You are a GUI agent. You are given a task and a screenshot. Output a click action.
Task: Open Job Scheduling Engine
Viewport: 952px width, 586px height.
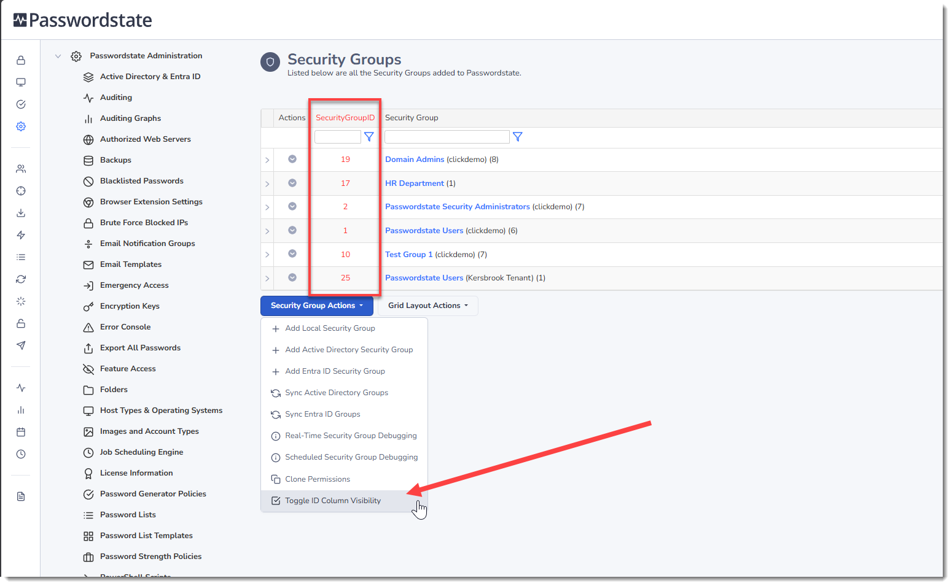pos(142,452)
